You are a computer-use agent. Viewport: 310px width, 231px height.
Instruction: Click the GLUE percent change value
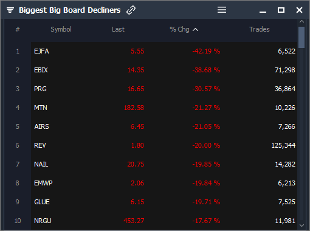[206, 202]
